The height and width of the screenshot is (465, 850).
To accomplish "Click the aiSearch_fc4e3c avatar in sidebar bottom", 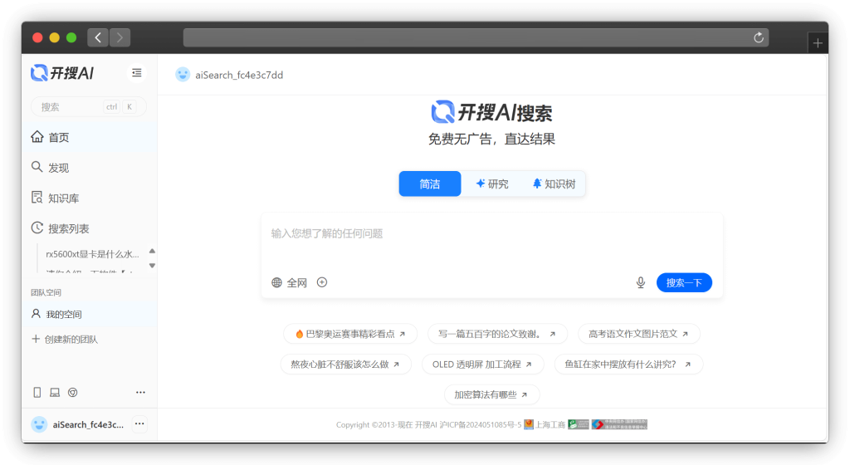I will [39, 424].
